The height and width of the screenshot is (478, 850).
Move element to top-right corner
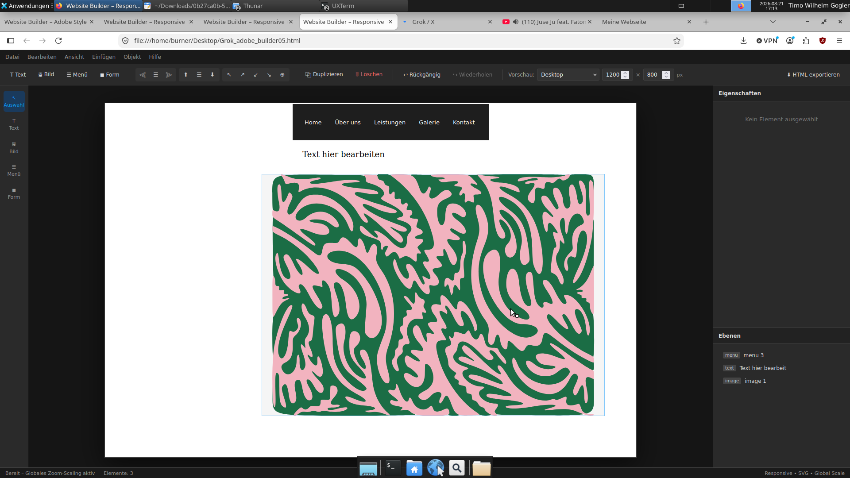click(243, 75)
